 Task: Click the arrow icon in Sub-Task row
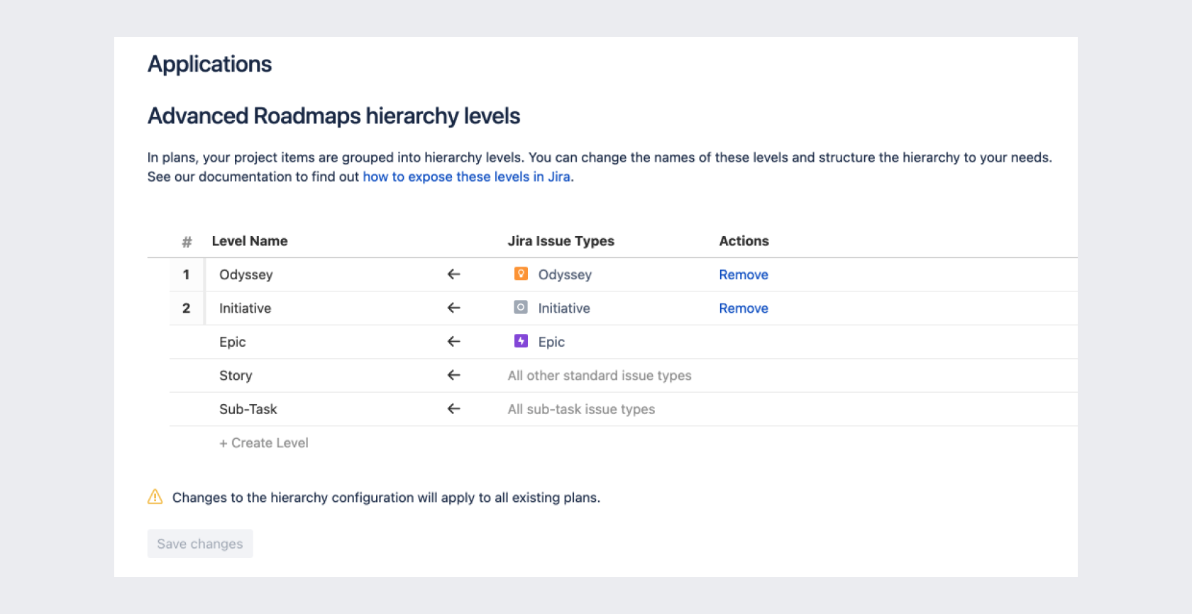[454, 409]
